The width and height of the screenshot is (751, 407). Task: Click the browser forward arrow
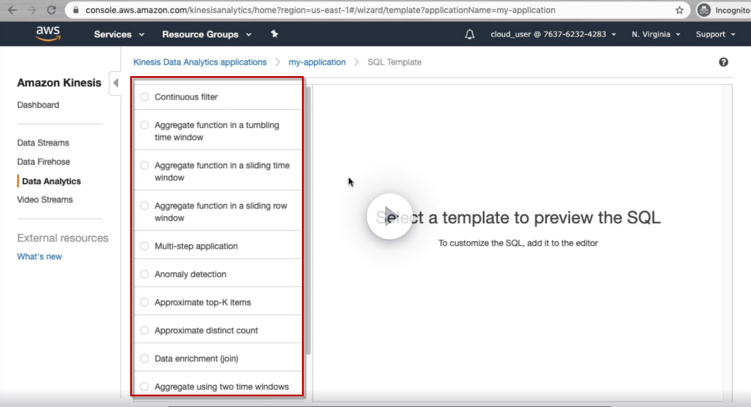pos(32,10)
